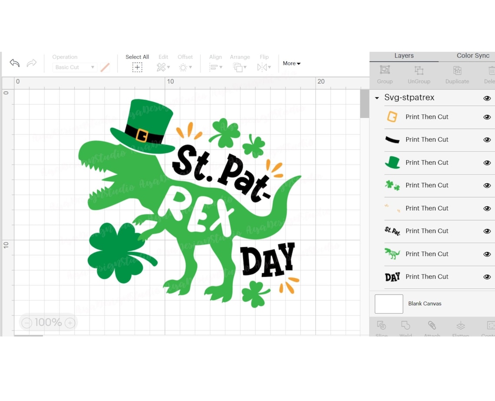Hide the DAY text layer
Viewport: 495px width, 401px height.
click(487, 277)
